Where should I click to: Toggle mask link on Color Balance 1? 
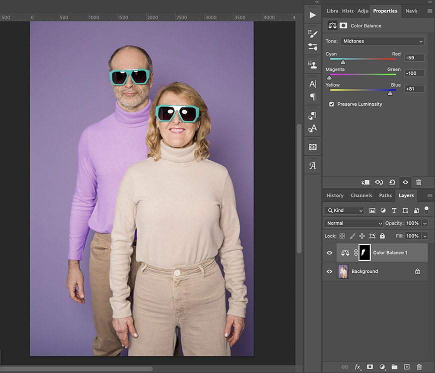(x=355, y=253)
